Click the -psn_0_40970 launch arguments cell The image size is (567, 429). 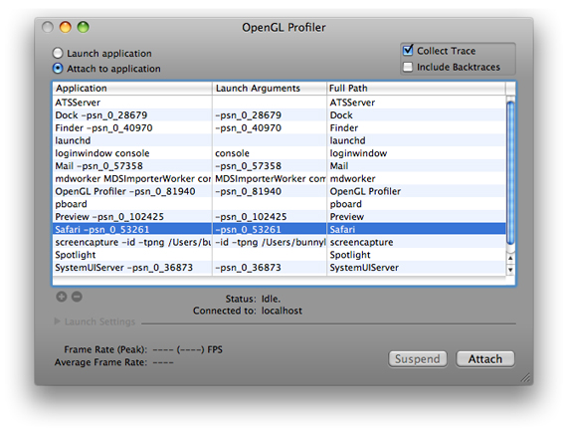[270, 128]
